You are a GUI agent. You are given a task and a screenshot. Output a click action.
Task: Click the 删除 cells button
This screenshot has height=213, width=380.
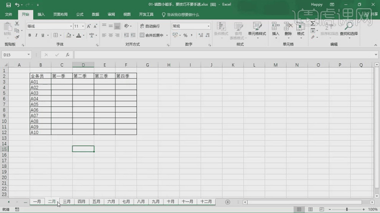(x=288, y=29)
